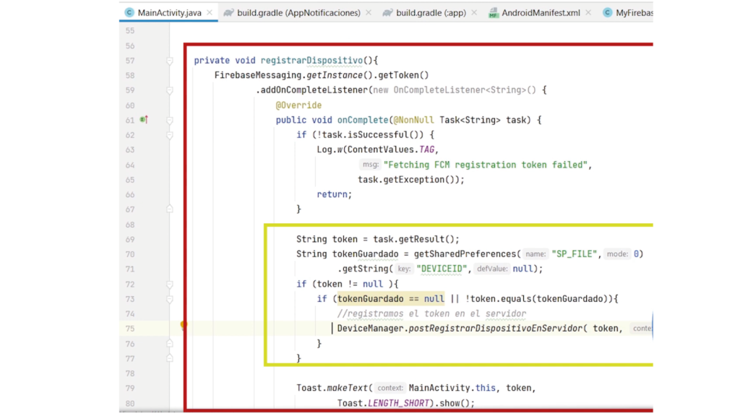Fold the if (token != null) block

pos(170,284)
